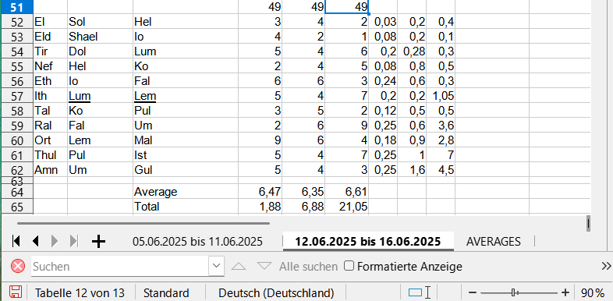Select the cell containing Ort
613x301 pixels.
pyautogui.click(x=50, y=140)
